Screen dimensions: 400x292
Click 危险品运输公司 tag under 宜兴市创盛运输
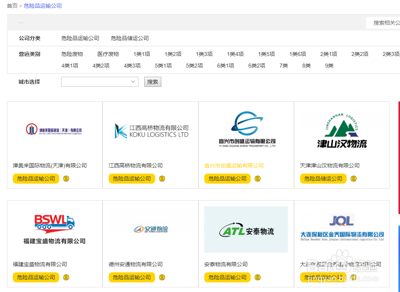click(227, 179)
